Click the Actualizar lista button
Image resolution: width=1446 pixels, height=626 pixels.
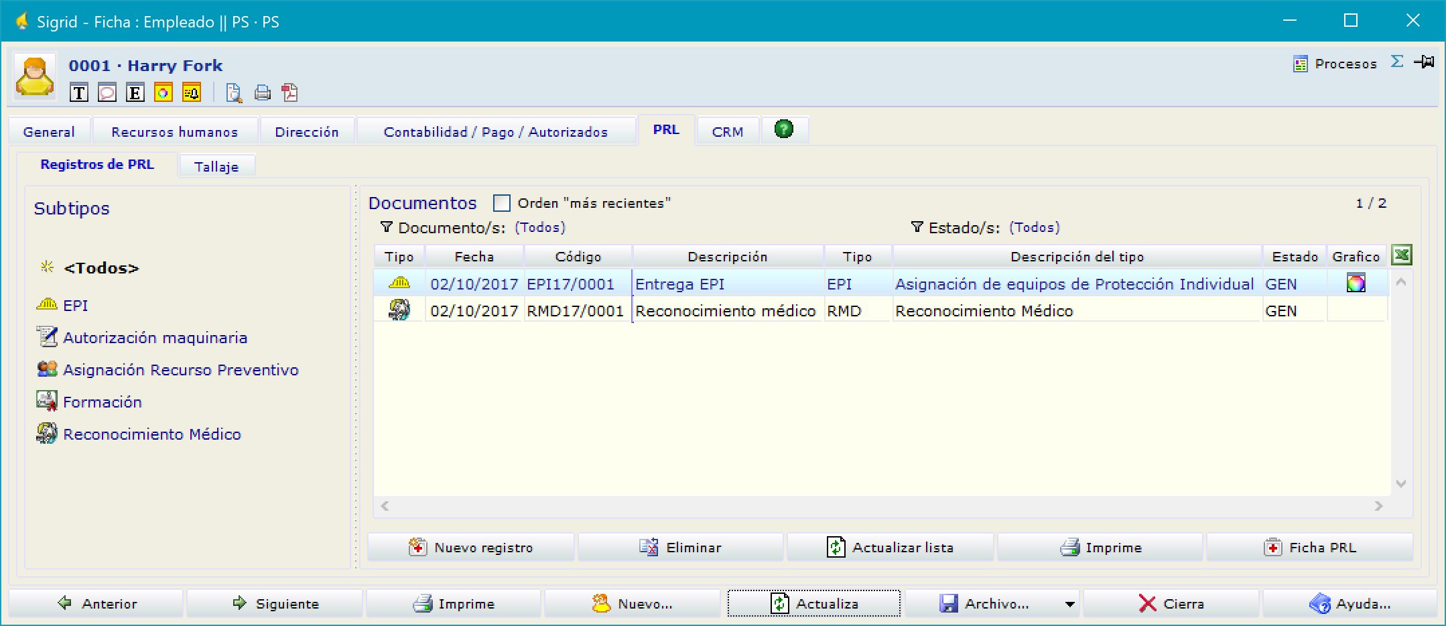[891, 548]
